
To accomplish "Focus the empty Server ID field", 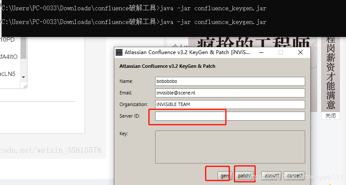I will click(x=230, y=116).
